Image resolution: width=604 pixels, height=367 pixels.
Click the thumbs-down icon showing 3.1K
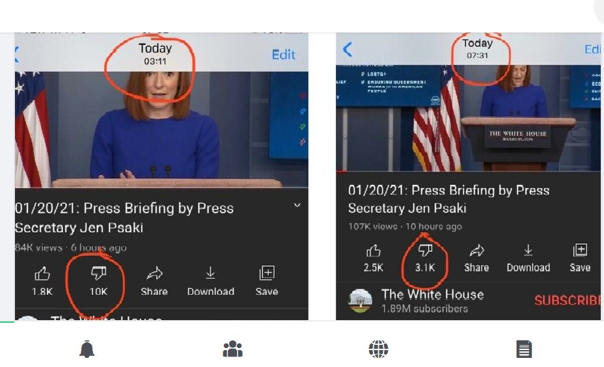[x=425, y=251]
